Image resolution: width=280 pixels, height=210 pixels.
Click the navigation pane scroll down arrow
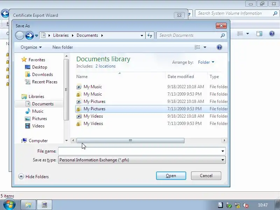pyautogui.click(x=66, y=141)
